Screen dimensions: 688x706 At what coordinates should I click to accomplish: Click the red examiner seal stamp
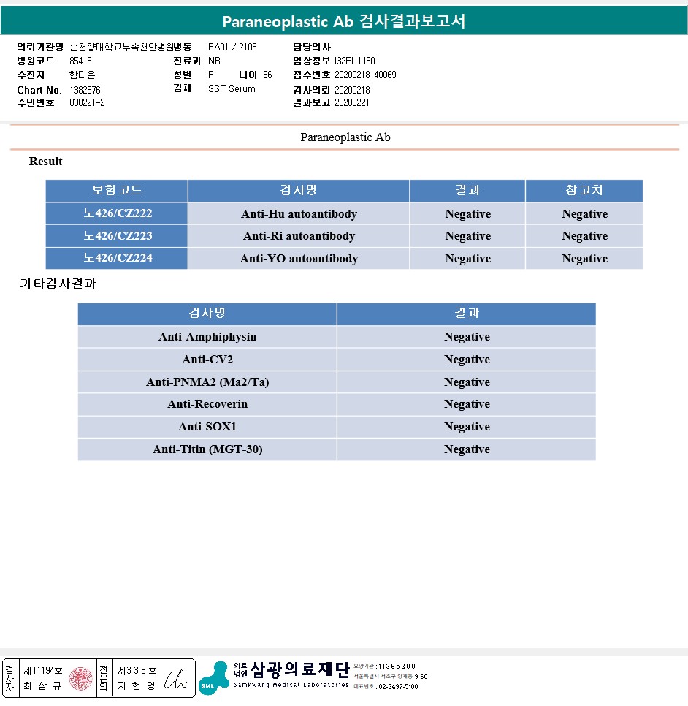pyautogui.click(x=81, y=678)
